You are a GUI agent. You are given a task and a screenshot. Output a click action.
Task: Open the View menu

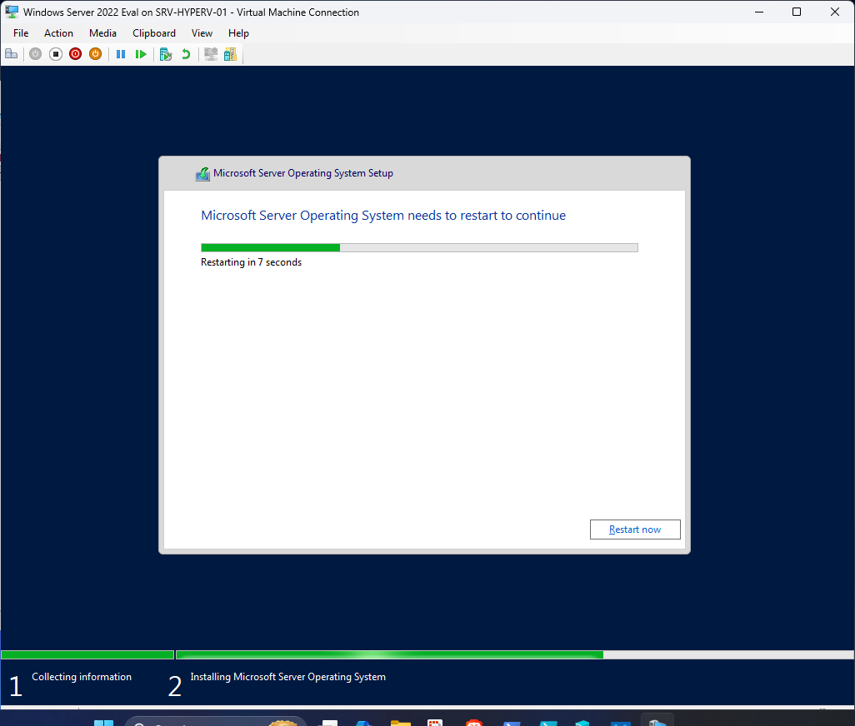(x=202, y=32)
